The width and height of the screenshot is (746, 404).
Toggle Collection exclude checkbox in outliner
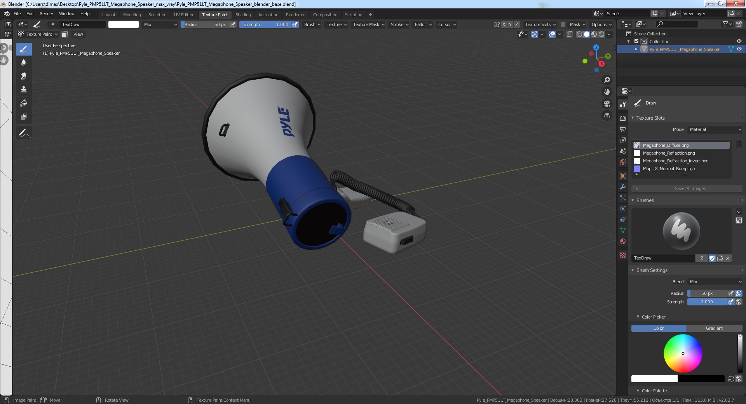coord(636,42)
